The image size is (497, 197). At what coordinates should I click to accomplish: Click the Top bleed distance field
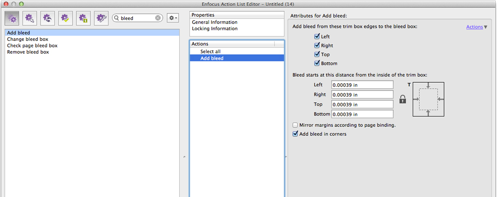pyautogui.click(x=362, y=105)
